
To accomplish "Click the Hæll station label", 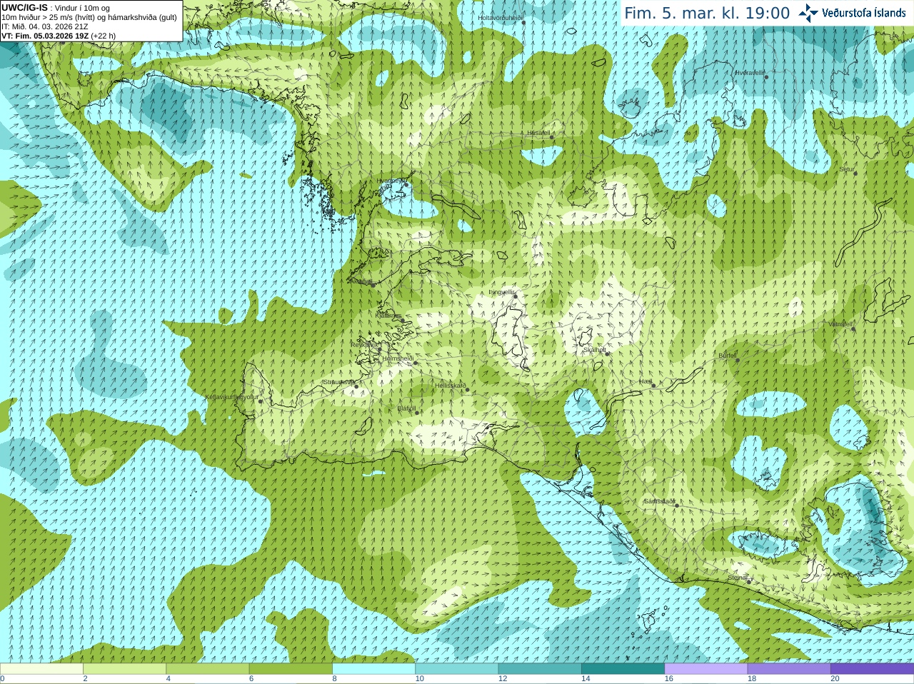I will tap(646, 381).
